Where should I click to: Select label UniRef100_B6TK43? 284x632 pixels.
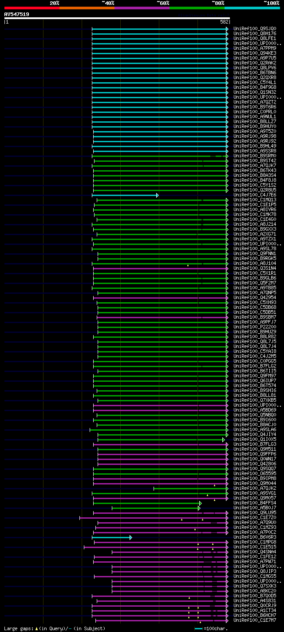point(255,170)
